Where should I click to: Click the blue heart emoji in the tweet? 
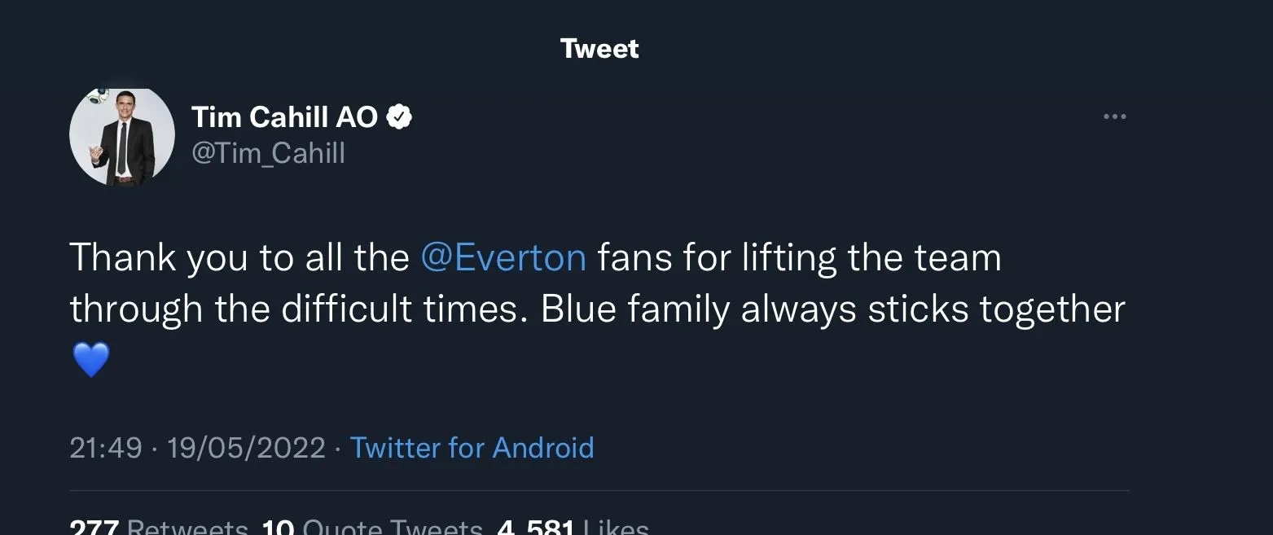(x=90, y=360)
